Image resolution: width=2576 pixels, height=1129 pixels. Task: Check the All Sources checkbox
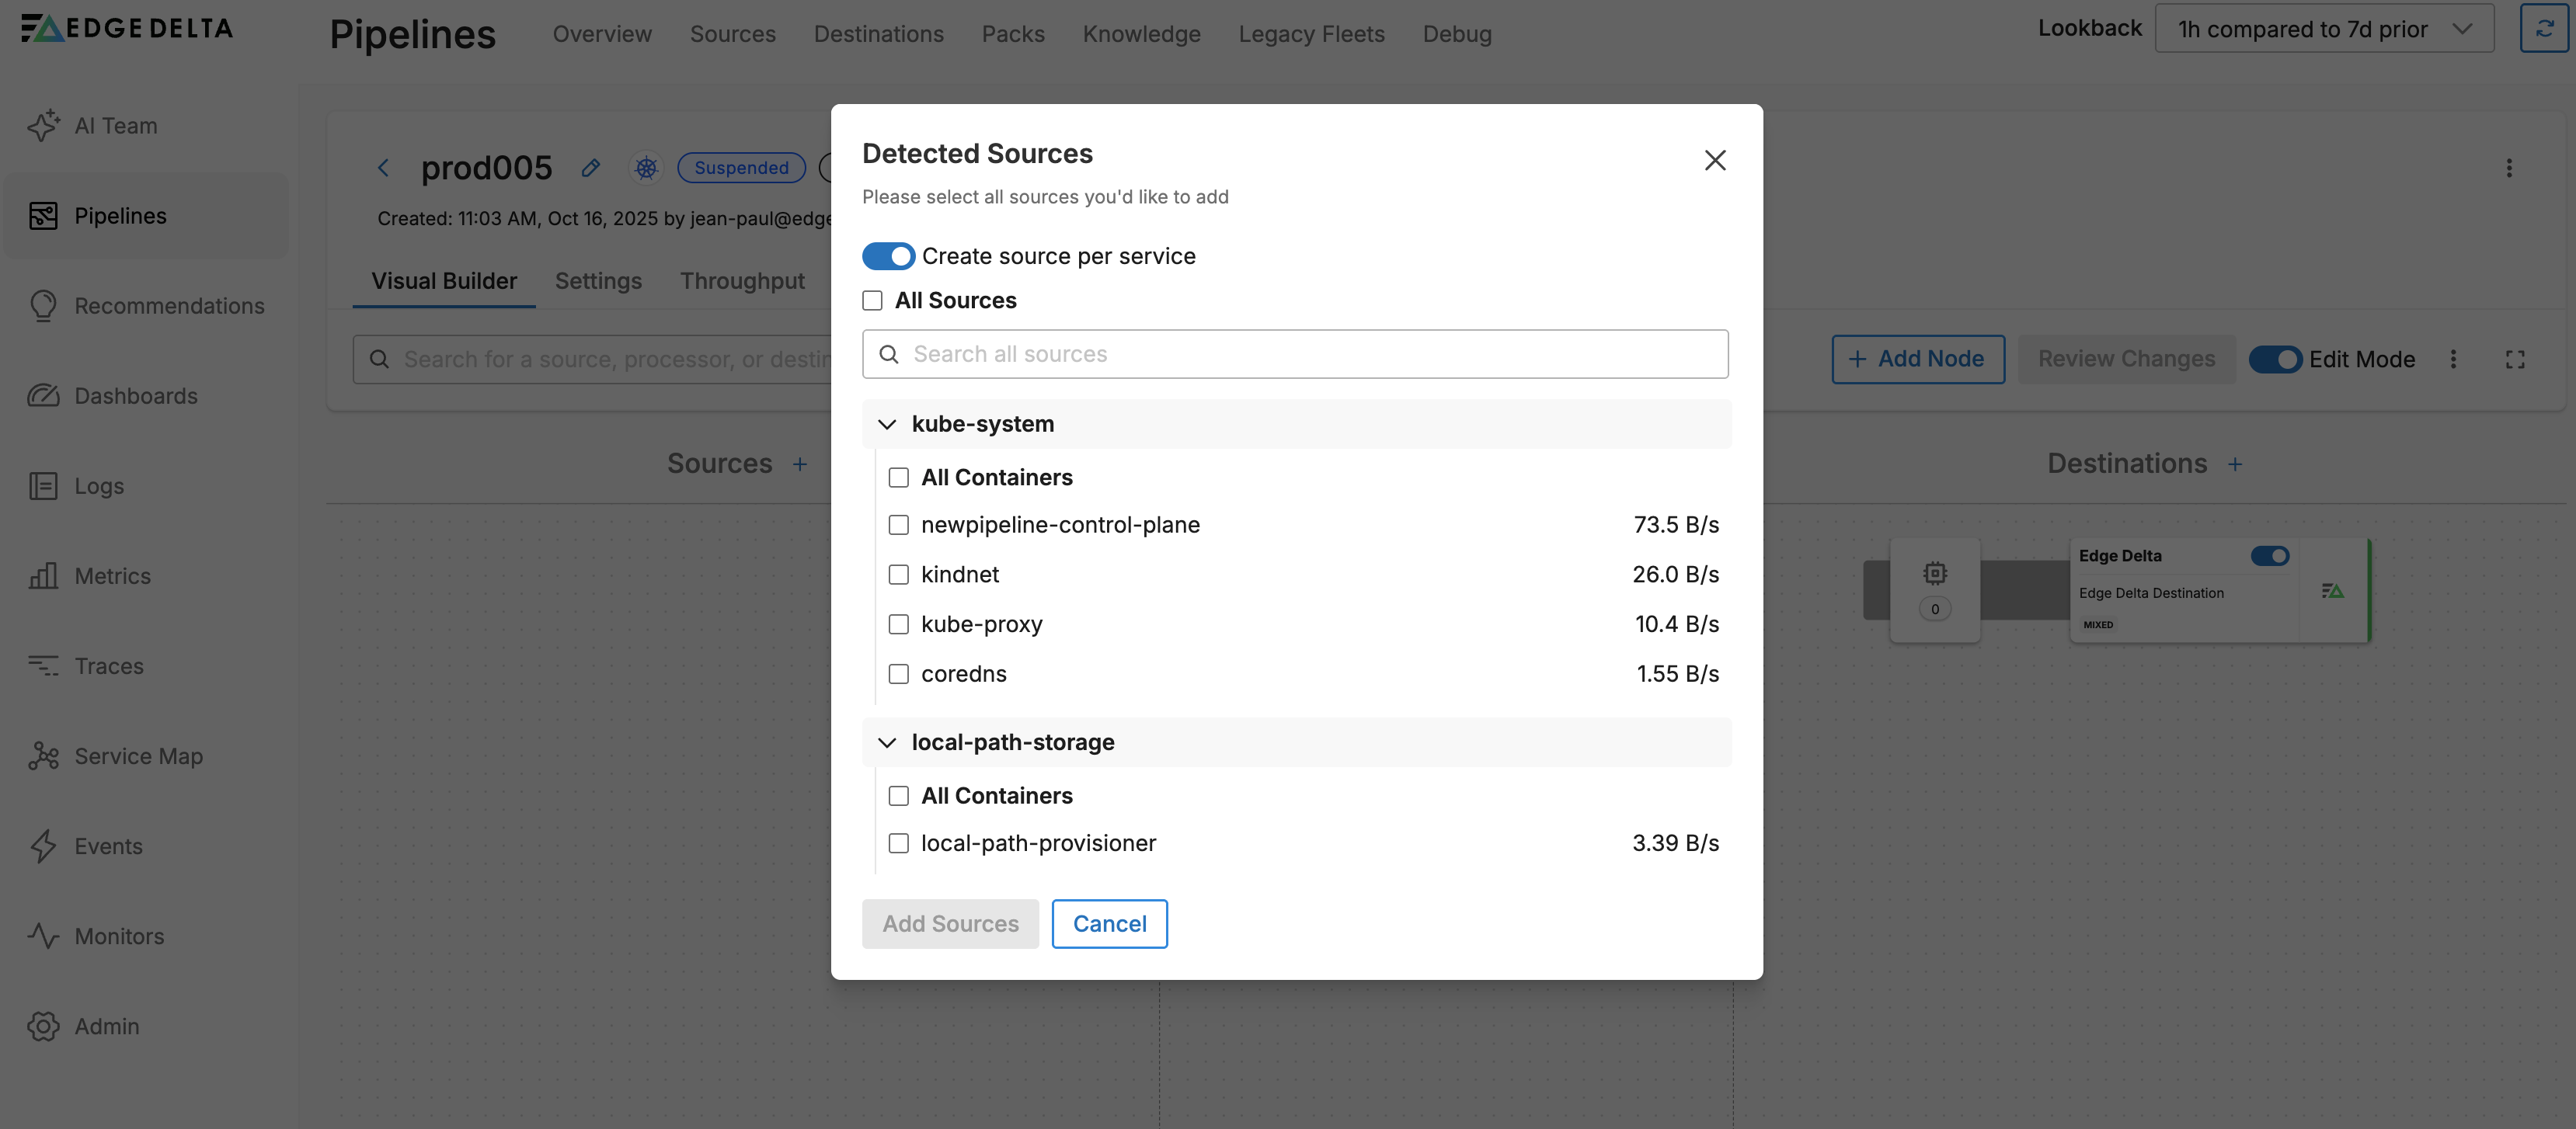[873, 300]
